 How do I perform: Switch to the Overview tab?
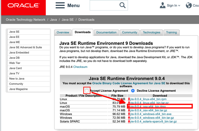click(63, 33)
